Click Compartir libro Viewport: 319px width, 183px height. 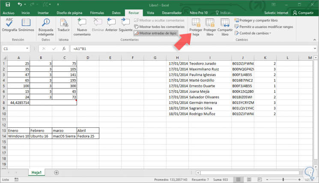pos(225,27)
